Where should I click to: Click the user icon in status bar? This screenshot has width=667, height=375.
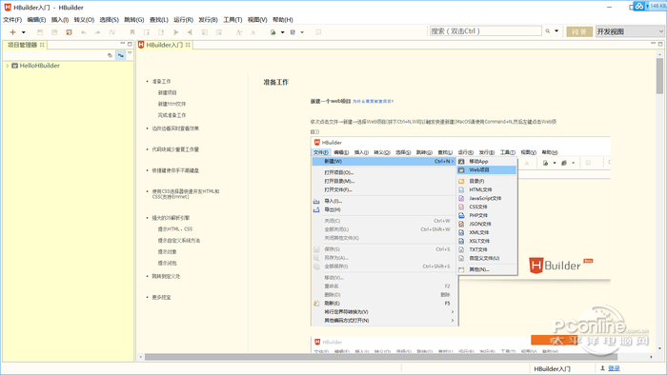(x=602, y=368)
